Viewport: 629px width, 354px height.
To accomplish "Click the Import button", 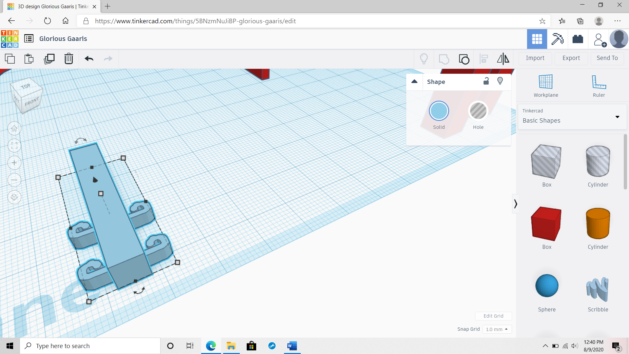I will point(535,58).
